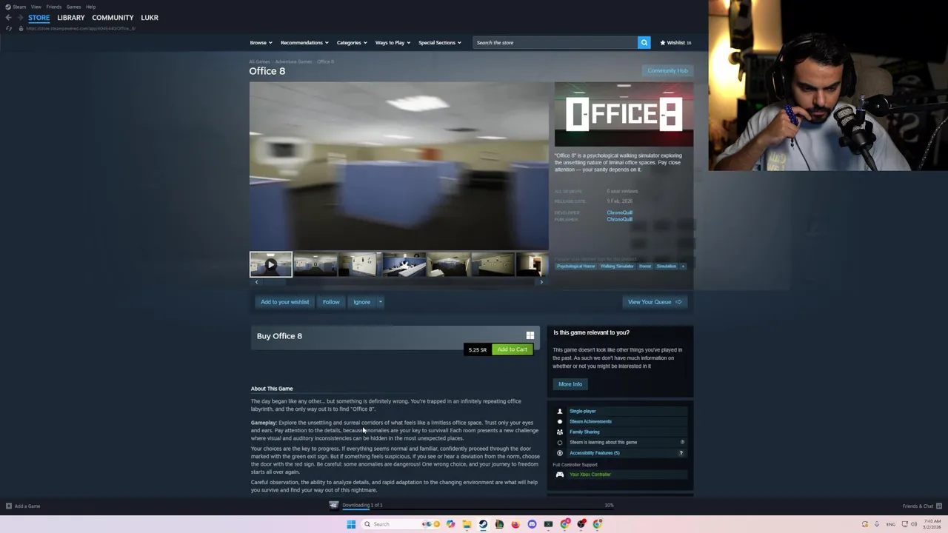
Task: Click the plus icon beside Add a Game
Action: pos(9,506)
